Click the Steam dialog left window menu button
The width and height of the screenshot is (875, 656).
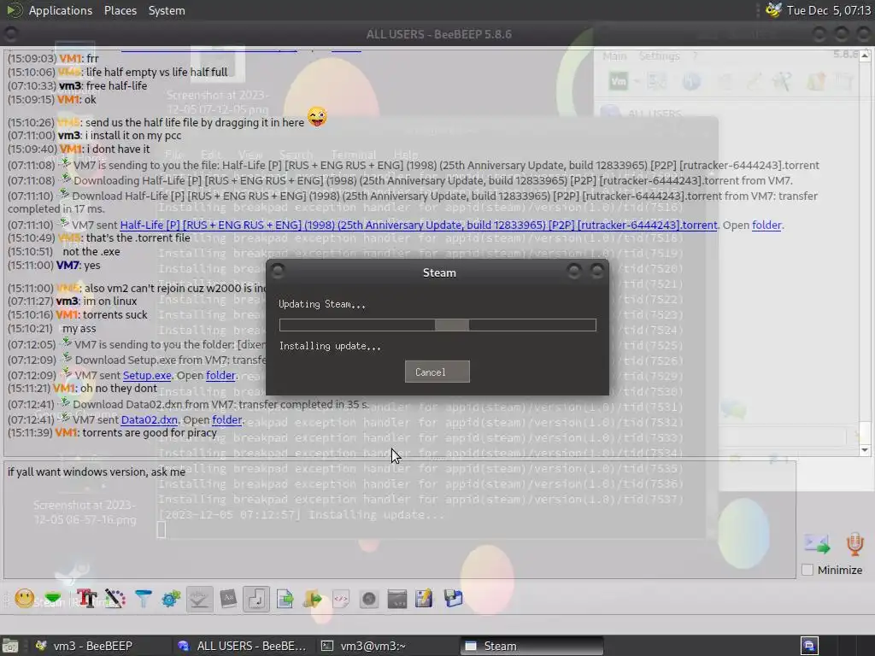point(278,272)
